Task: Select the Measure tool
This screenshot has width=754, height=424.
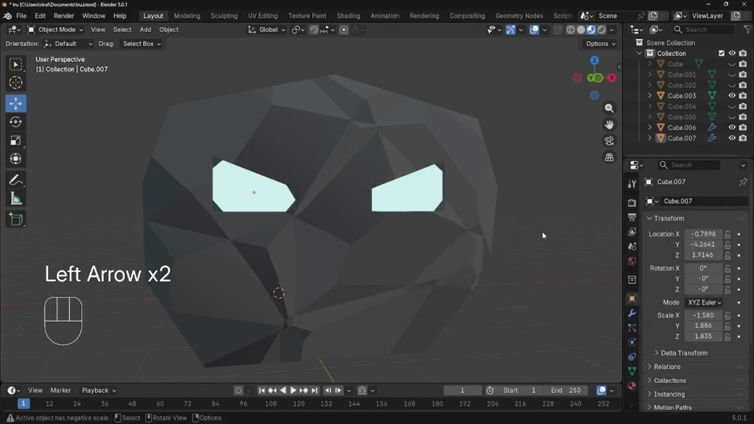Action: [x=16, y=199]
